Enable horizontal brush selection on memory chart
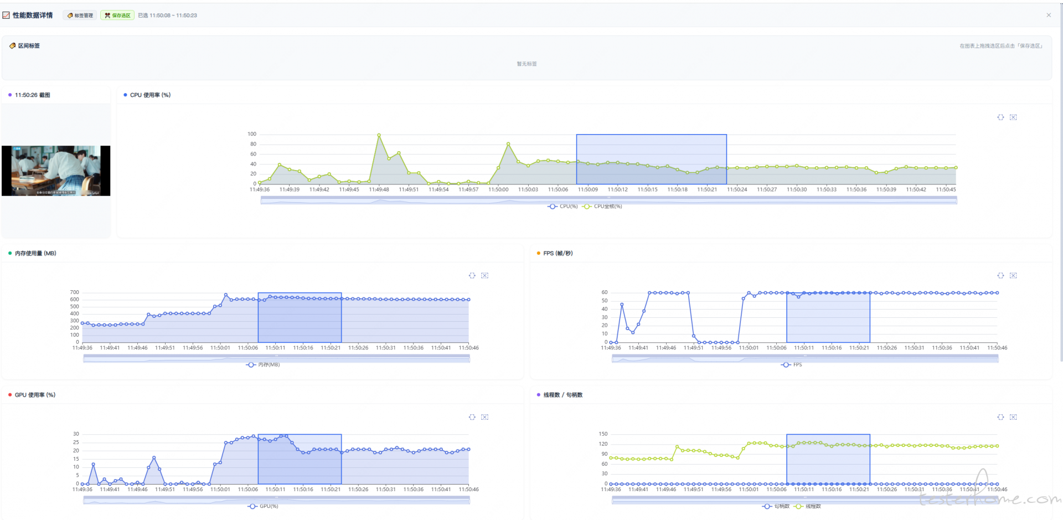This screenshot has width=1063, height=520. [472, 276]
